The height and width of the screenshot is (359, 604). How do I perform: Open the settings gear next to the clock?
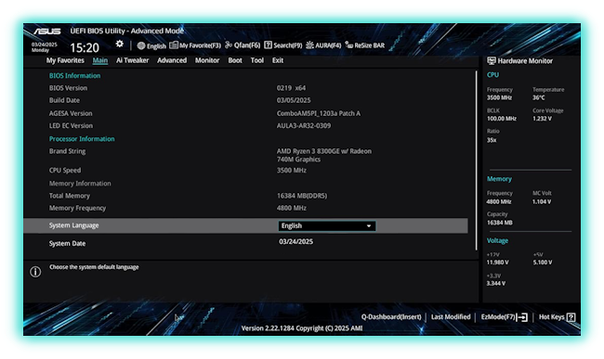point(120,44)
